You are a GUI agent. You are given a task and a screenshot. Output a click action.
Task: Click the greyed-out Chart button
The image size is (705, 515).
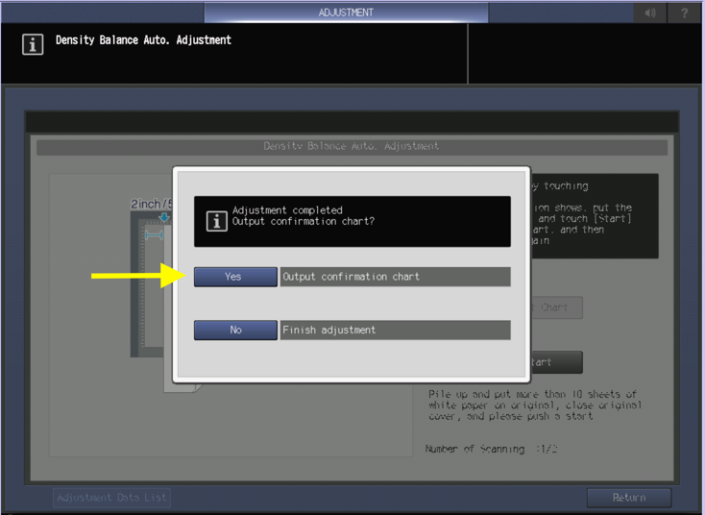(556, 308)
